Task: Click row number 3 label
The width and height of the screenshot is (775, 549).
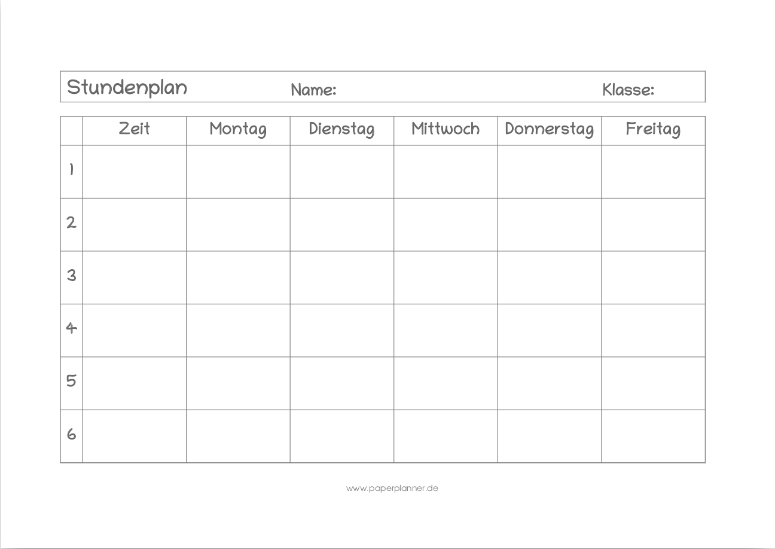Action: pos(72,276)
